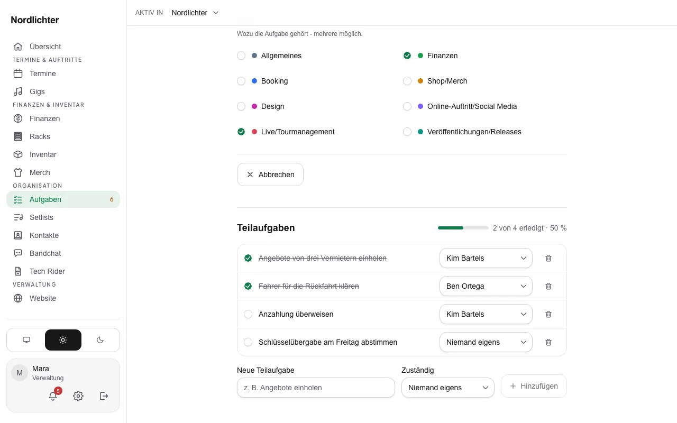The width and height of the screenshot is (677, 423).
Task: Click the T-shirt icon beside Merch
Action: (18, 172)
